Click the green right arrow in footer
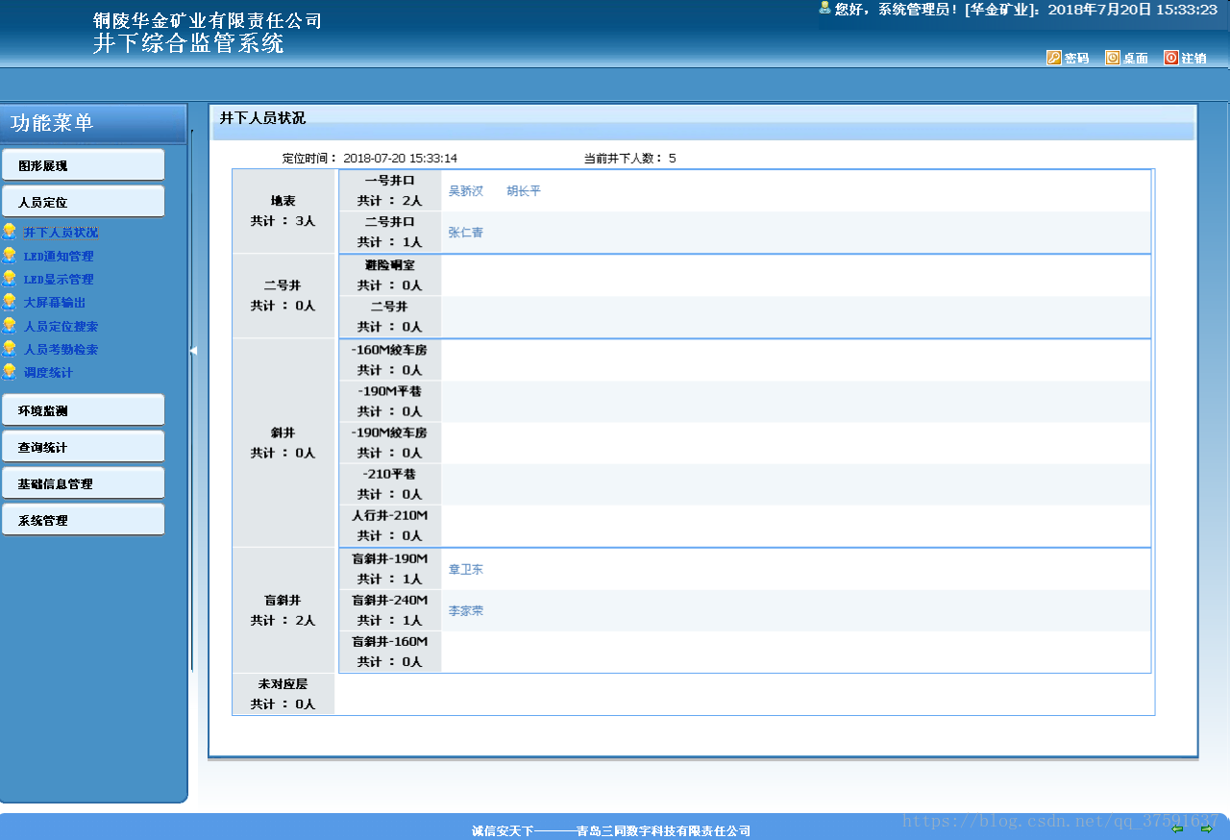This screenshot has height=840, width=1230. tap(1207, 828)
